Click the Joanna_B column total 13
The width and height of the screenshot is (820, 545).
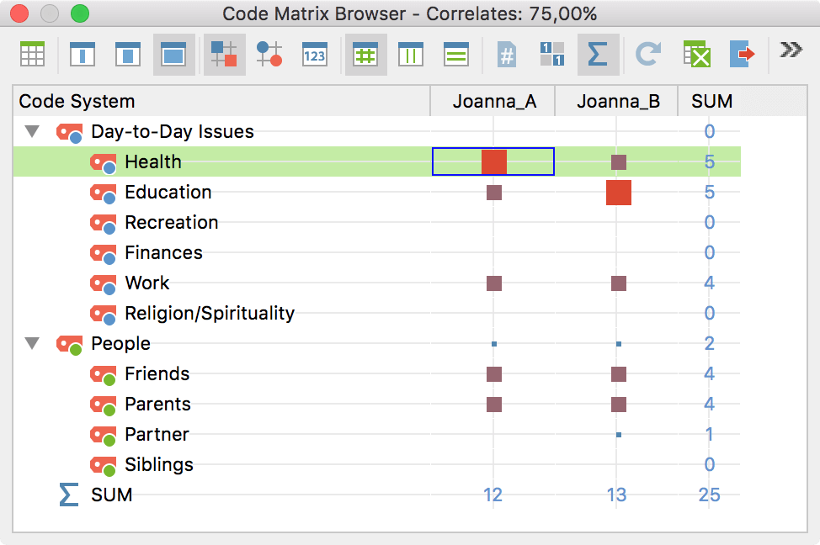[616, 495]
